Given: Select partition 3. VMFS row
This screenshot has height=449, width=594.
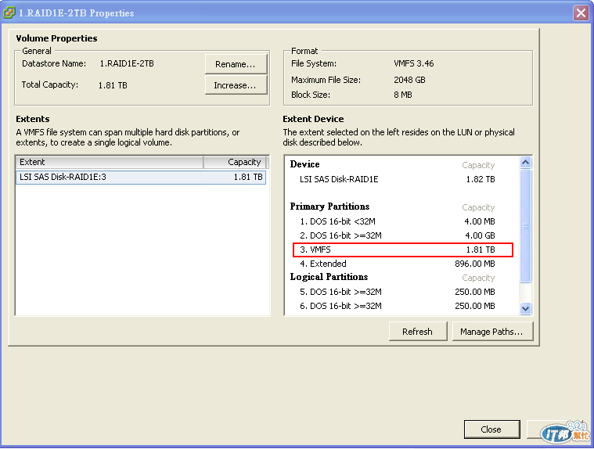Looking at the screenshot, I should click(x=403, y=250).
